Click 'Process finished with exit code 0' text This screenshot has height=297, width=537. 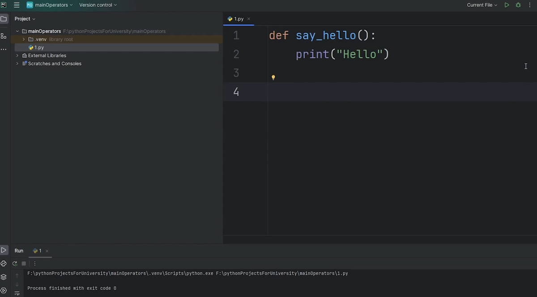(72, 289)
